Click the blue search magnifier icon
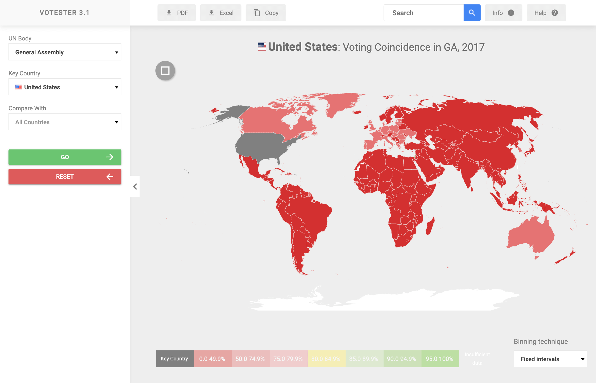 coord(472,13)
